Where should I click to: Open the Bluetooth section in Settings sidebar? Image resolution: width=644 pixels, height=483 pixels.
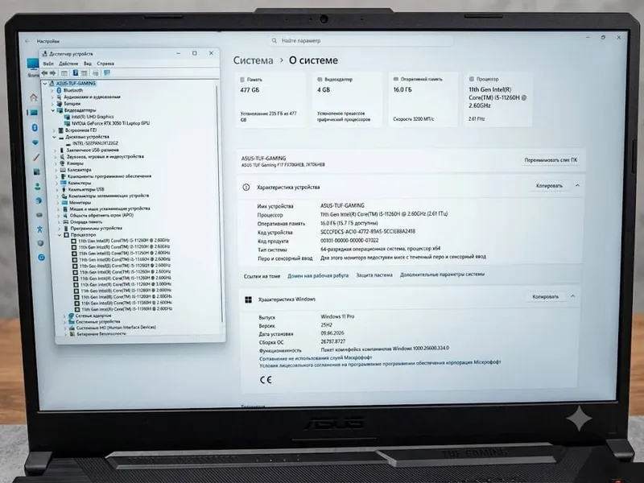pos(35,128)
